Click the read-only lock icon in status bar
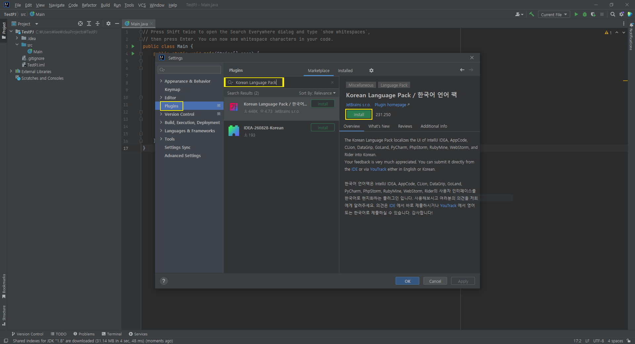The image size is (635, 344). (628, 341)
